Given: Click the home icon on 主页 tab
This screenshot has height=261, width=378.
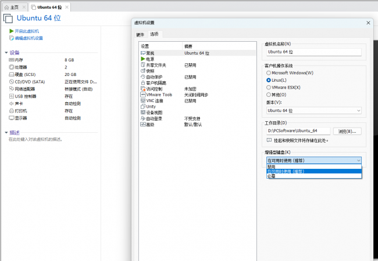Looking at the screenshot, I should (7, 8).
